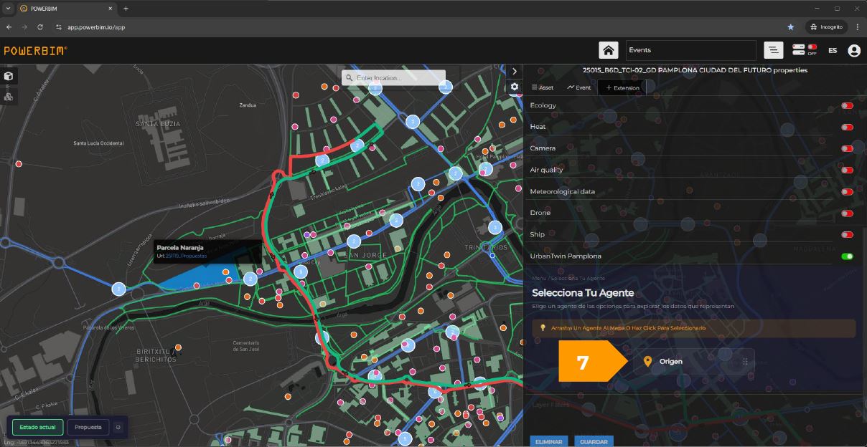Close the POWERBIM browser tab
This screenshot has height=447, width=867.
pos(110,9)
